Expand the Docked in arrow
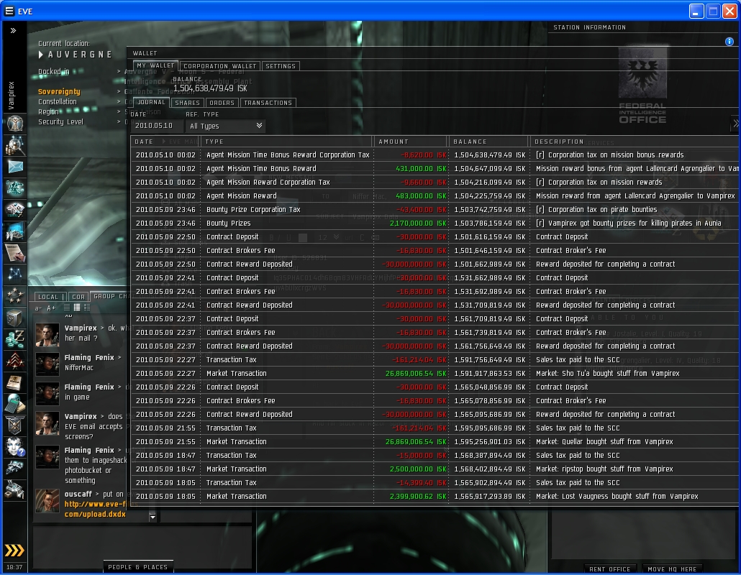 (x=119, y=71)
